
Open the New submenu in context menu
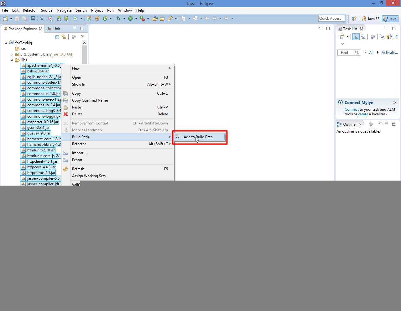(118, 68)
